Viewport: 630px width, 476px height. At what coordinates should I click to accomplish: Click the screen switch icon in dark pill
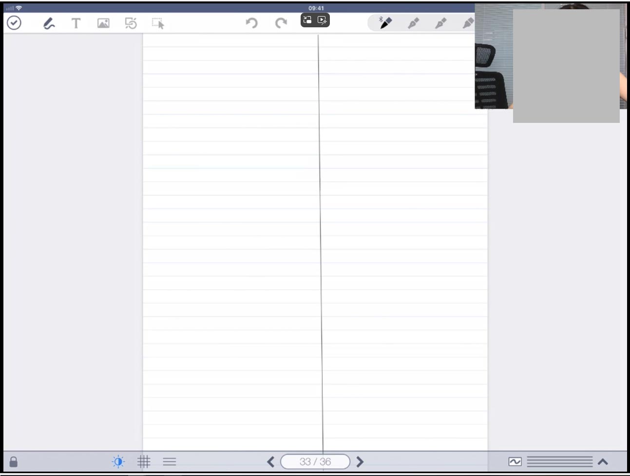pyautogui.click(x=307, y=20)
